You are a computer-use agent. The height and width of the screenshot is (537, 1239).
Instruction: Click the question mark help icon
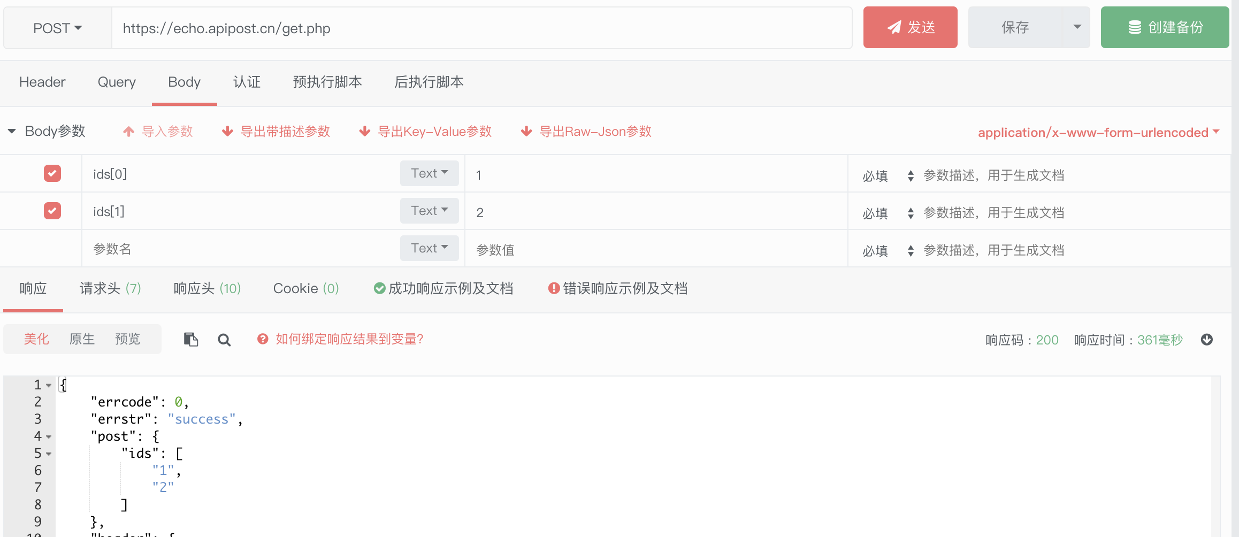click(x=262, y=339)
